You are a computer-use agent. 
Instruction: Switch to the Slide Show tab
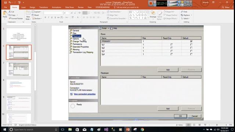[69, 7]
